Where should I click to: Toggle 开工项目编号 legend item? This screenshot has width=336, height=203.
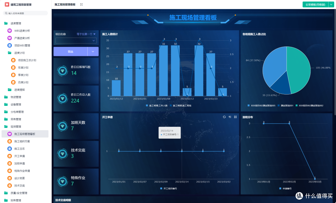tap(168, 189)
